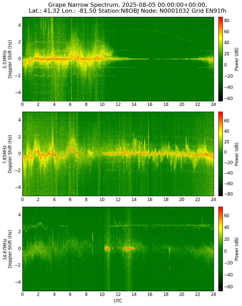Image resolution: width=242 pixels, height=306 pixels.
Task: Click the Grape Narrow Spectrum title text
Action: 127,8
